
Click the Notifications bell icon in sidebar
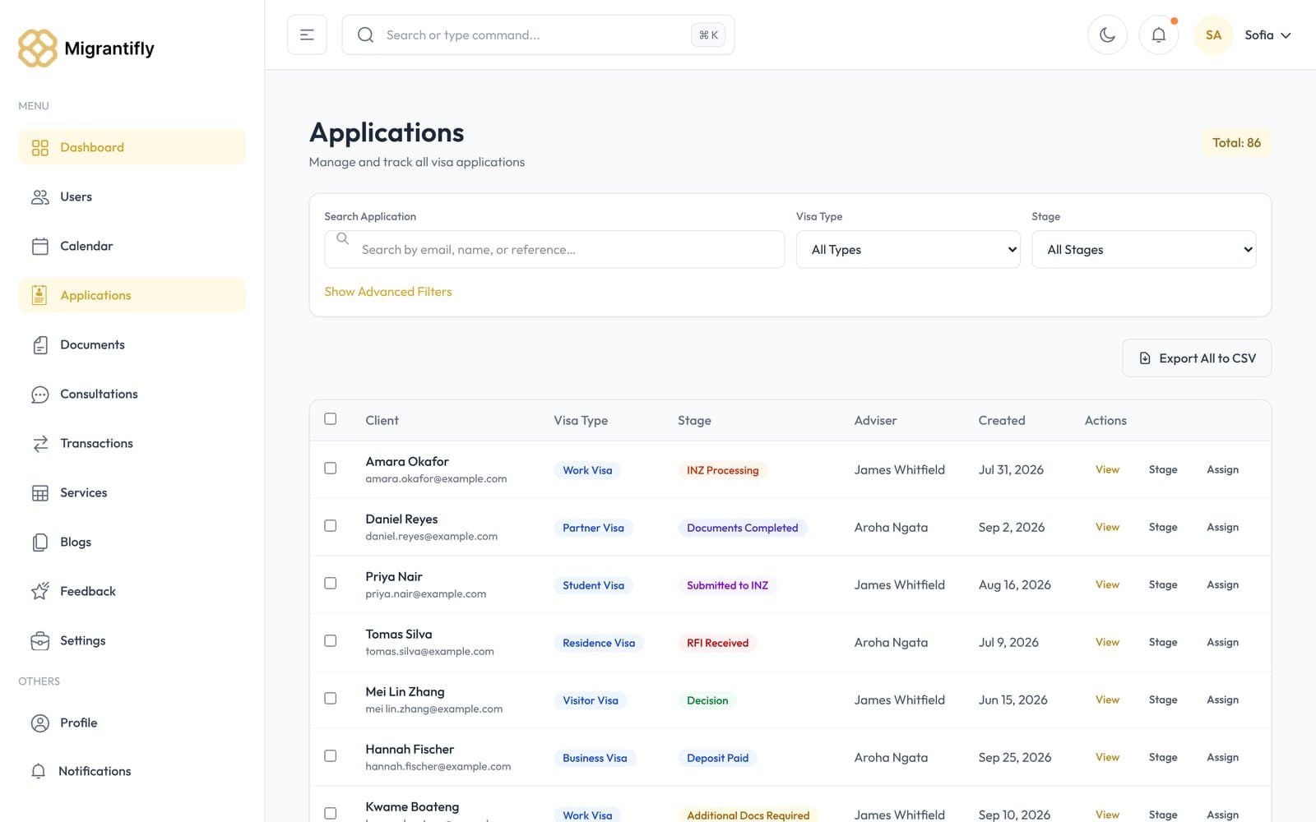pyautogui.click(x=38, y=771)
